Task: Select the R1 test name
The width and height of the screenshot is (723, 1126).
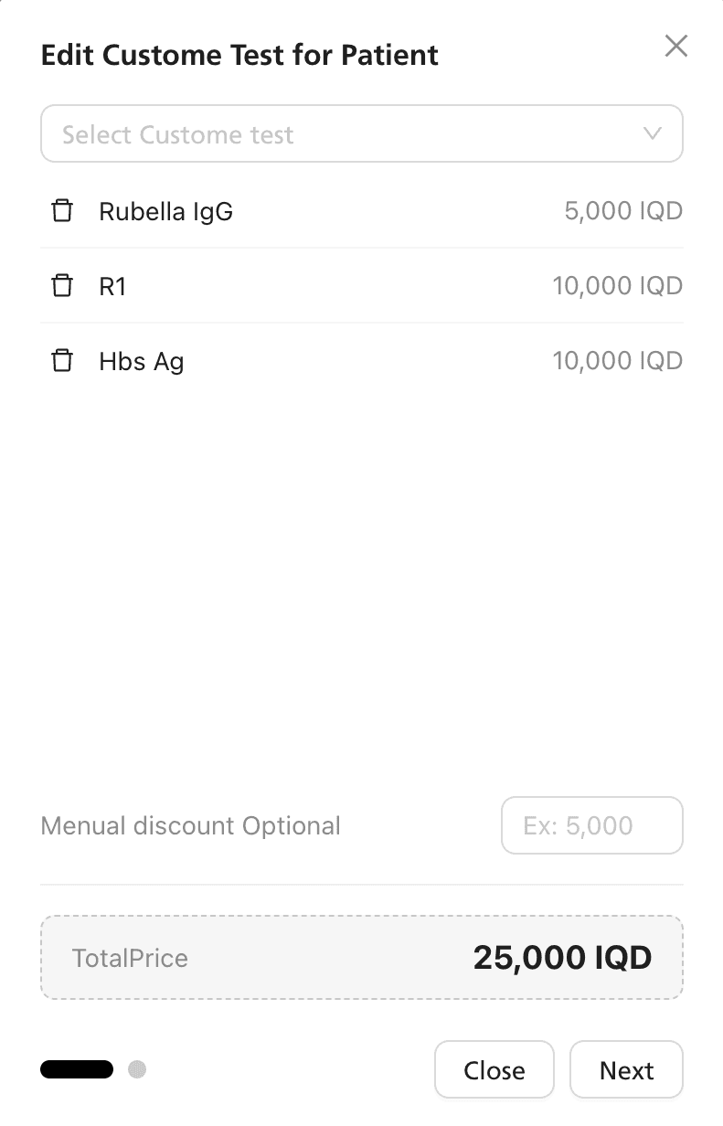Action: pos(112,287)
